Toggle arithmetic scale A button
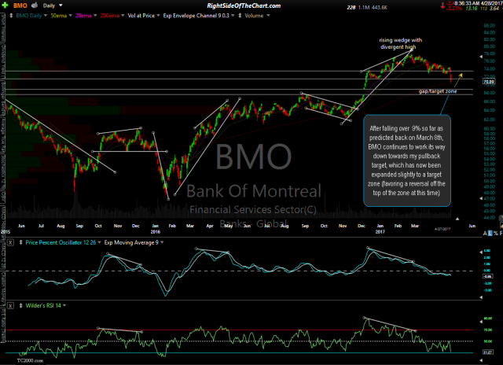The image size is (503, 365). 485,234
